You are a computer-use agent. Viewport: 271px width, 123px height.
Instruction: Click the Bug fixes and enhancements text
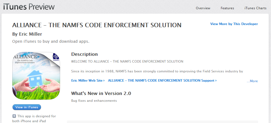(x=94, y=101)
